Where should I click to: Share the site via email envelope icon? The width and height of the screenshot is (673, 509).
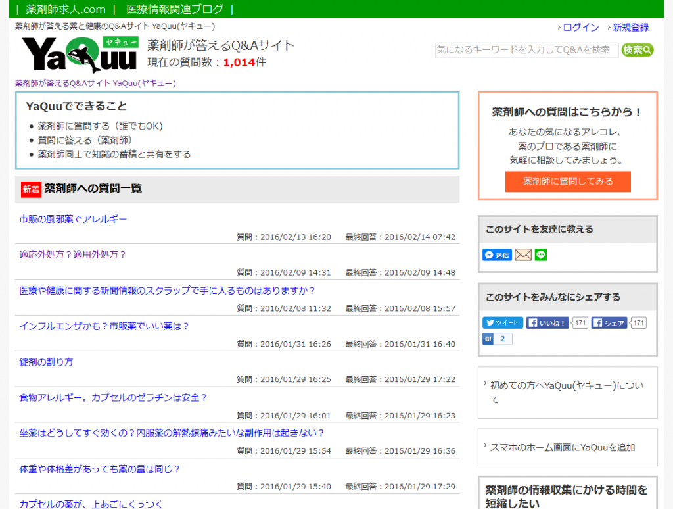tap(523, 255)
